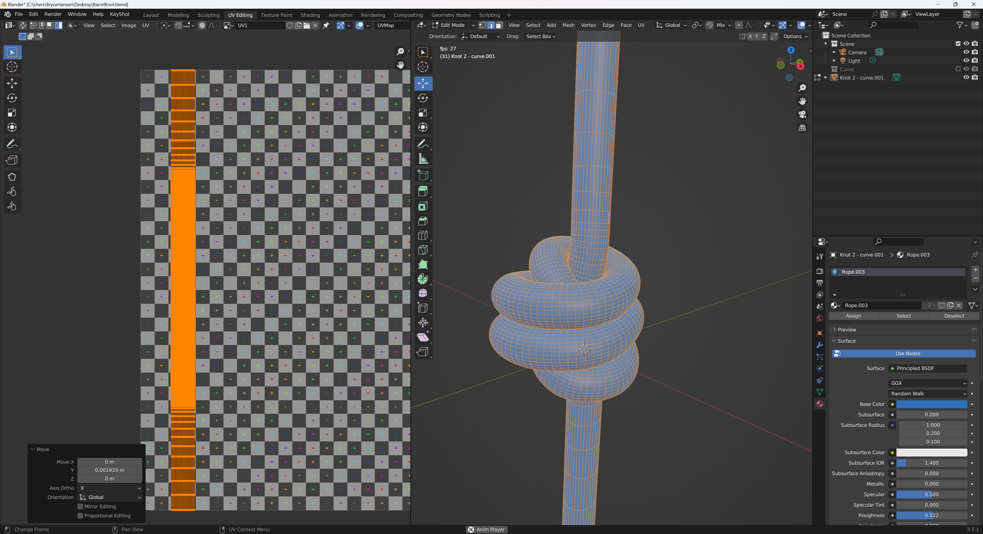The image size is (983, 534).
Task: Open the Drag Select Box dropdown
Action: click(540, 36)
